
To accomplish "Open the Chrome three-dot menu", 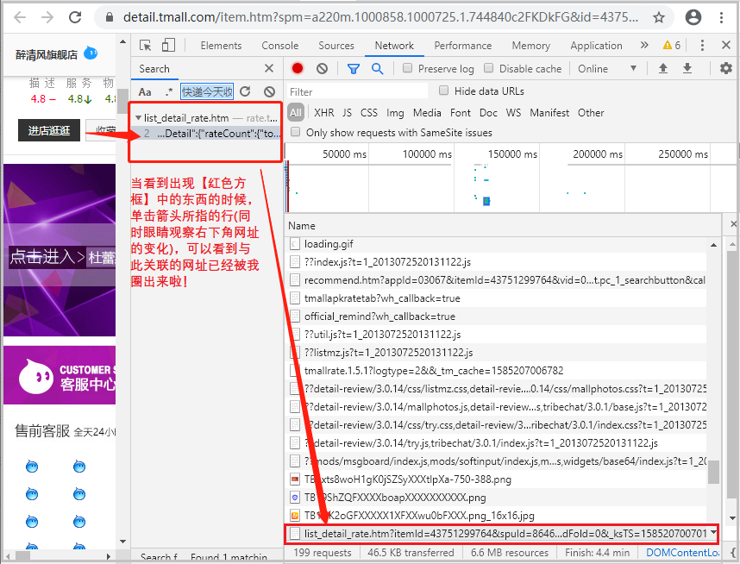I will point(721,17).
